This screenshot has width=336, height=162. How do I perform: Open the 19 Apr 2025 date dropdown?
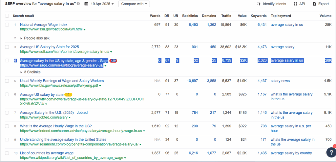102,4
